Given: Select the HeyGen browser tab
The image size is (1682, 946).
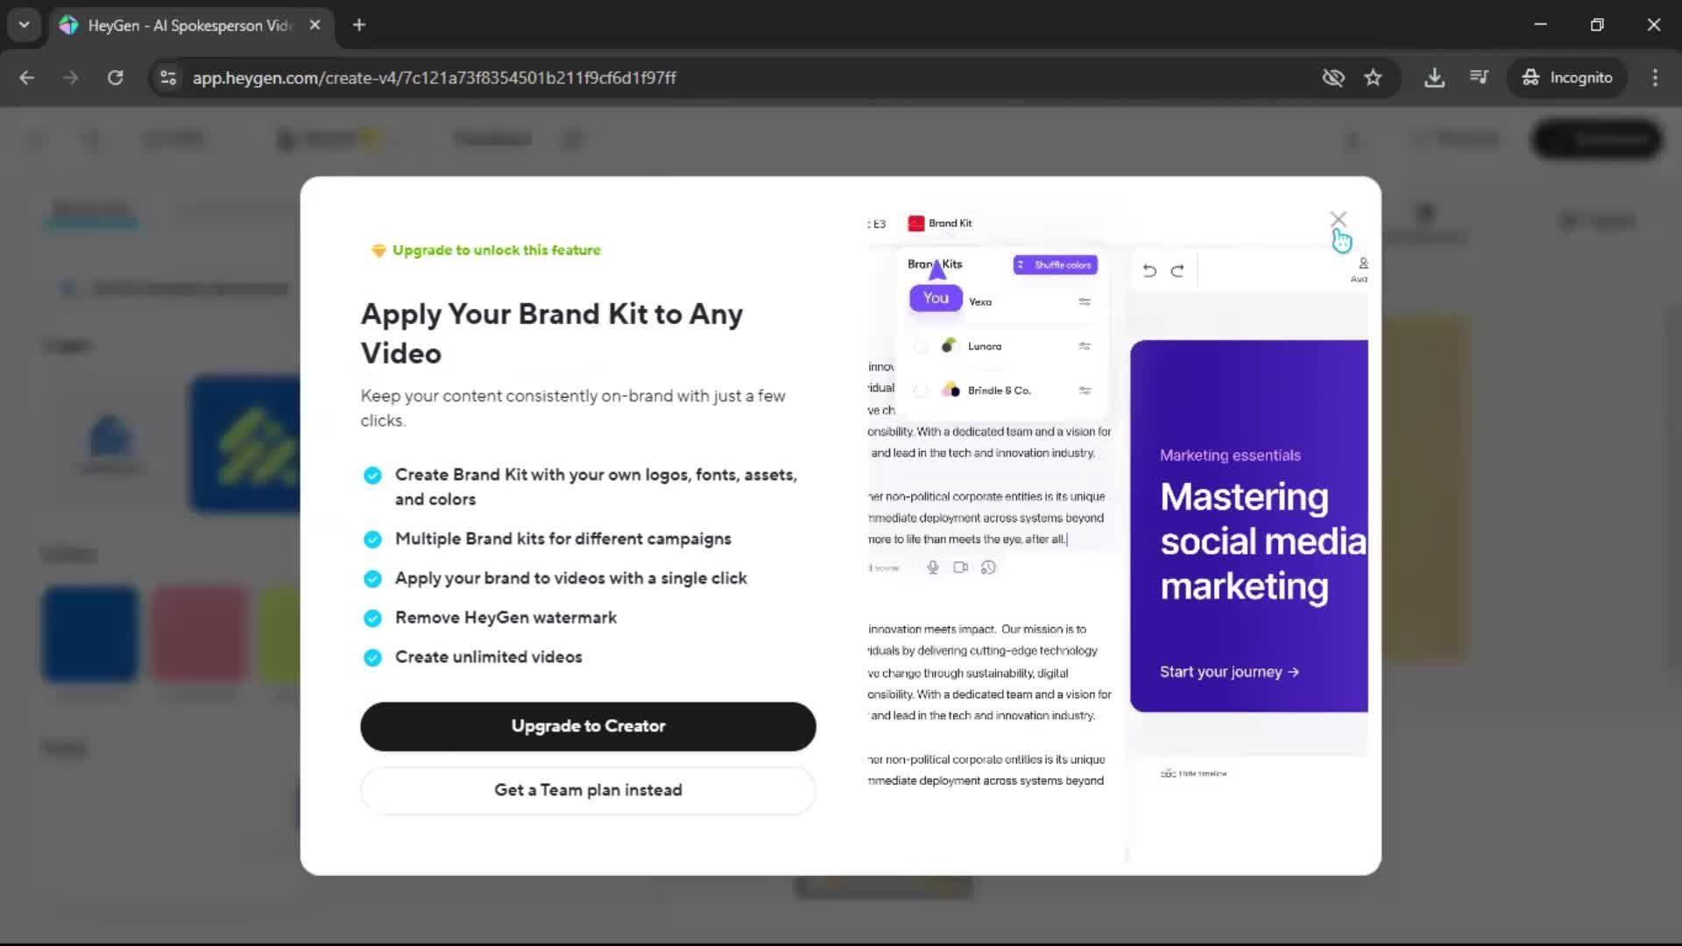Looking at the screenshot, I should point(188,25).
